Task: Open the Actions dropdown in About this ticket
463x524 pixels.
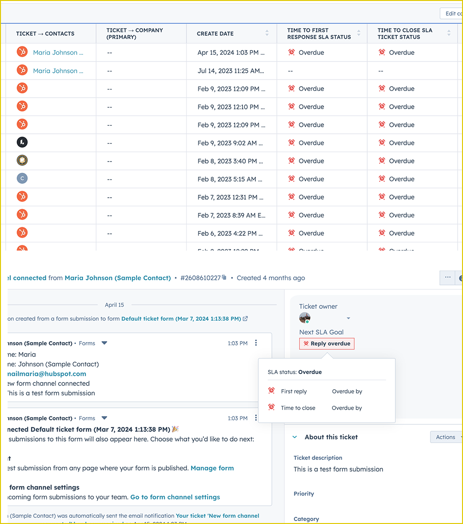Action: pyautogui.click(x=446, y=437)
